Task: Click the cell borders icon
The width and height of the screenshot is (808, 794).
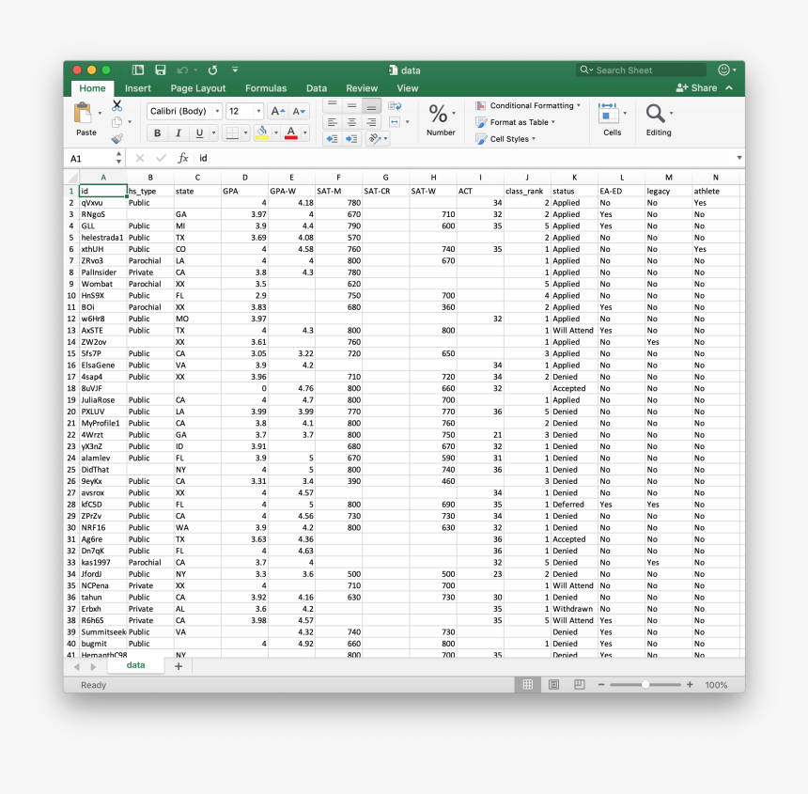Action: pos(232,132)
